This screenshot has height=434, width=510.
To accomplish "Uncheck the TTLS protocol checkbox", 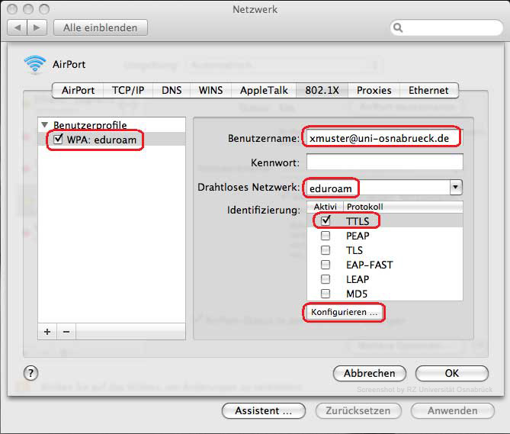I will coord(326,220).
